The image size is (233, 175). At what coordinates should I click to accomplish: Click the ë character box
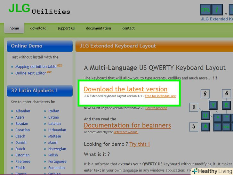pos(227,94)
